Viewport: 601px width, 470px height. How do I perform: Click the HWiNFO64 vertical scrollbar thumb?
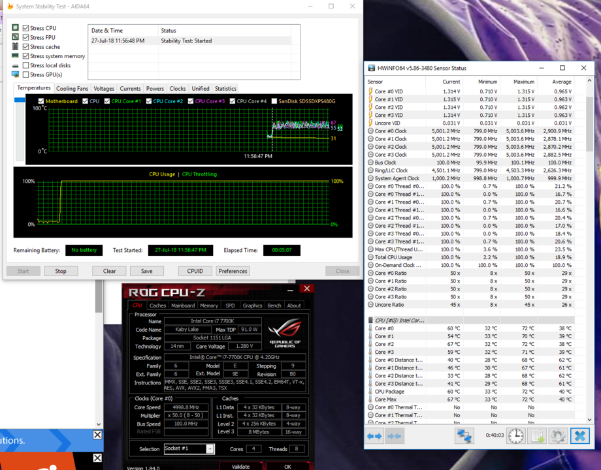click(589, 123)
